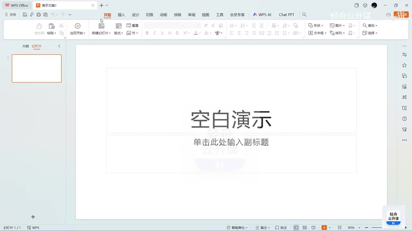Screen dimensions: 412x231
Task: Click the Comments (批注) button in status bar
Action: click(x=281, y=227)
